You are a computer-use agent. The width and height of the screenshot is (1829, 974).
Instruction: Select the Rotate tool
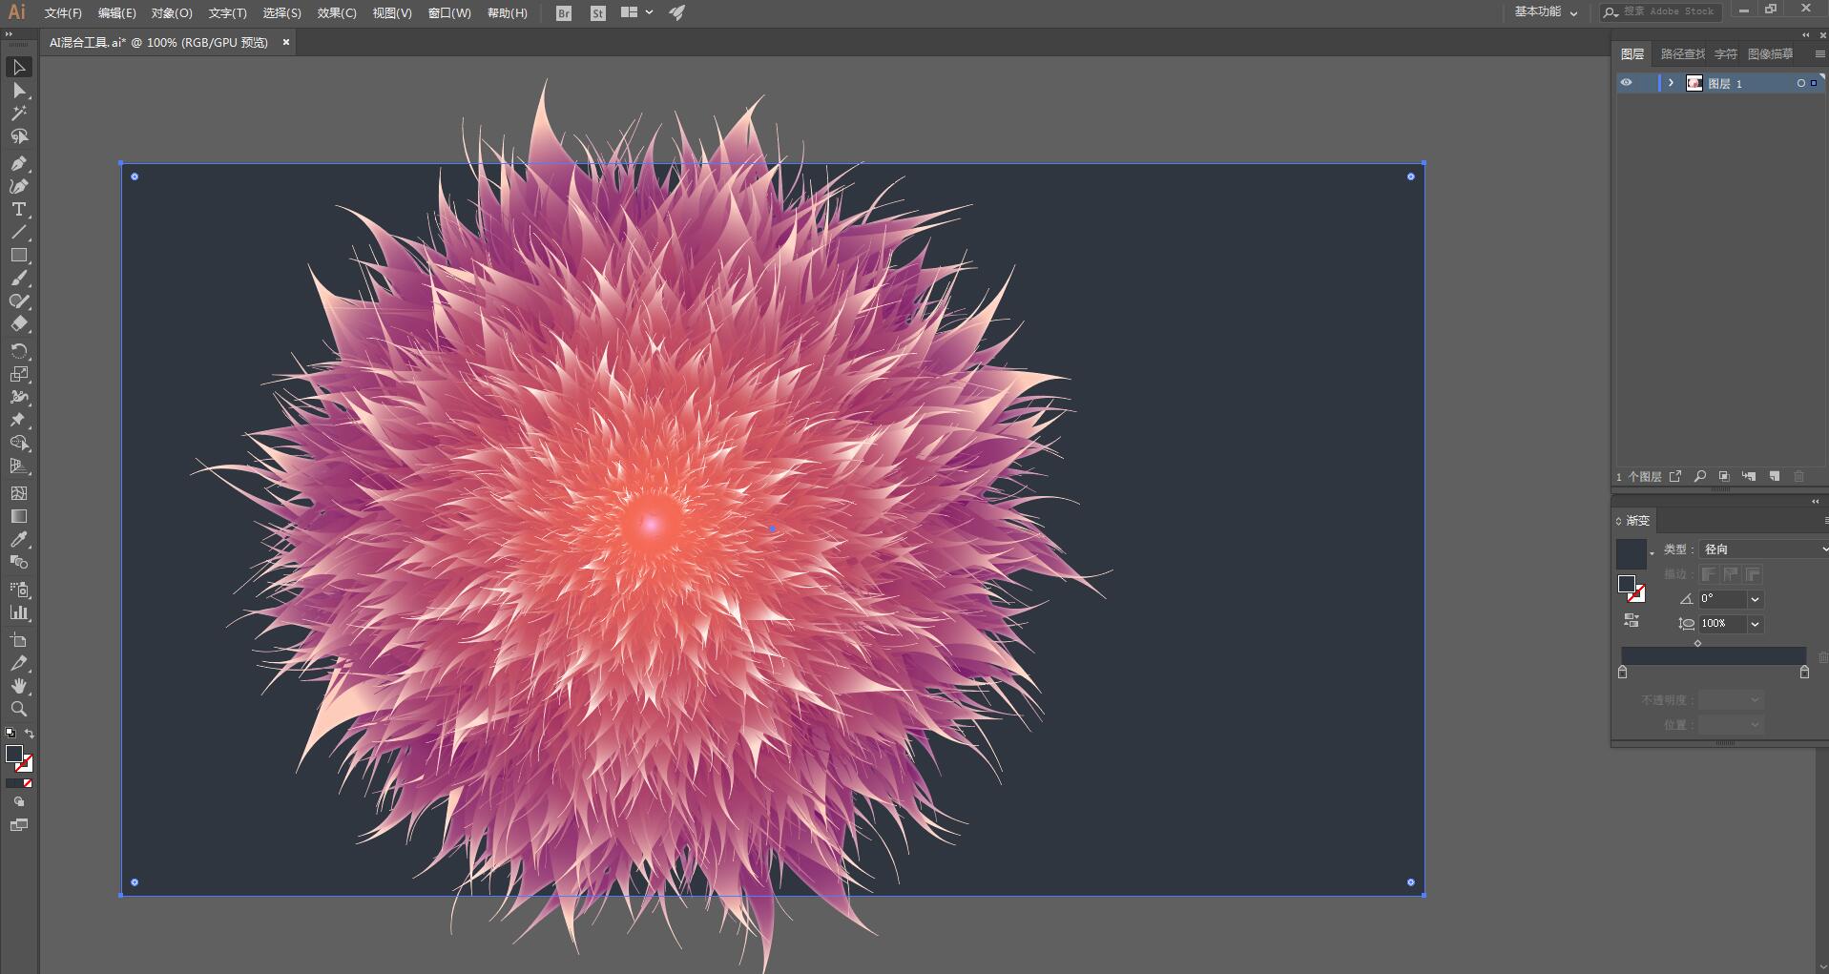pyautogui.click(x=19, y=351)
